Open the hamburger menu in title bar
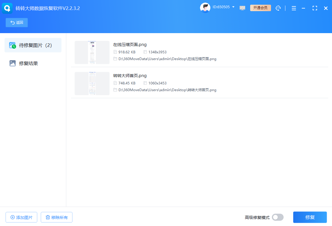This screenshot has height=226, width=332. (294, 8)
